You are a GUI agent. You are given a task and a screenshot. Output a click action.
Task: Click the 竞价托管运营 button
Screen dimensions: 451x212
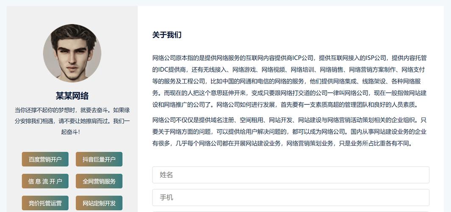tap(45, 203)
